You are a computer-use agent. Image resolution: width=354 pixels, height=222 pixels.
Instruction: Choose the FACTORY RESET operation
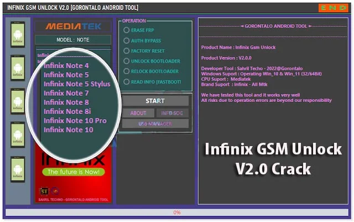pos(127,51)
